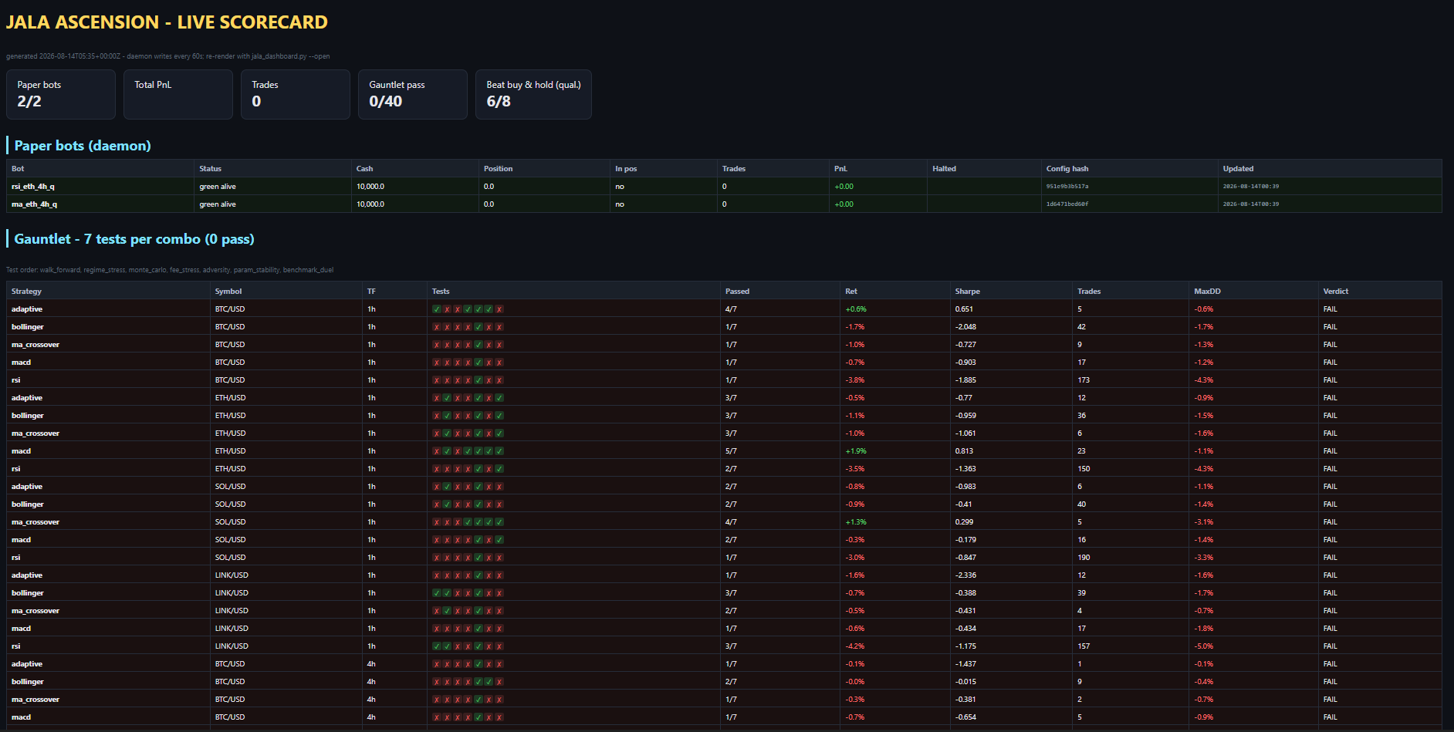This screenshot has height=732, width=1454.
Task: Click the JALA ASCENSION - LIVE SCORECARD title
Action: click(167, 22)
